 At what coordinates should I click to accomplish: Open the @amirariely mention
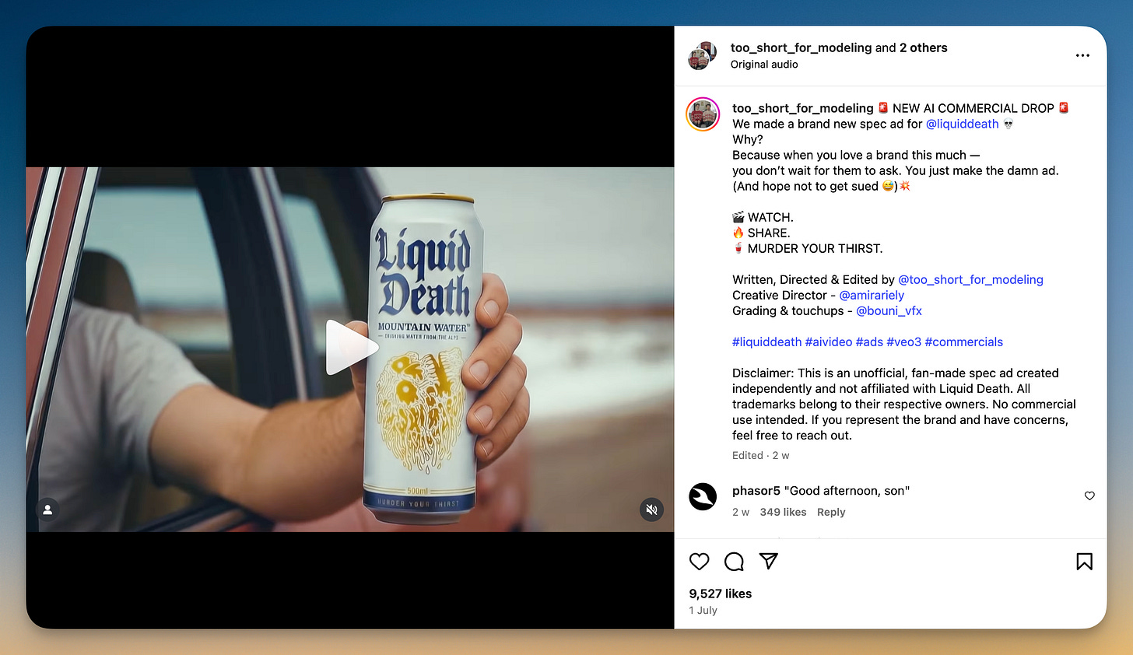pos(872,295)
